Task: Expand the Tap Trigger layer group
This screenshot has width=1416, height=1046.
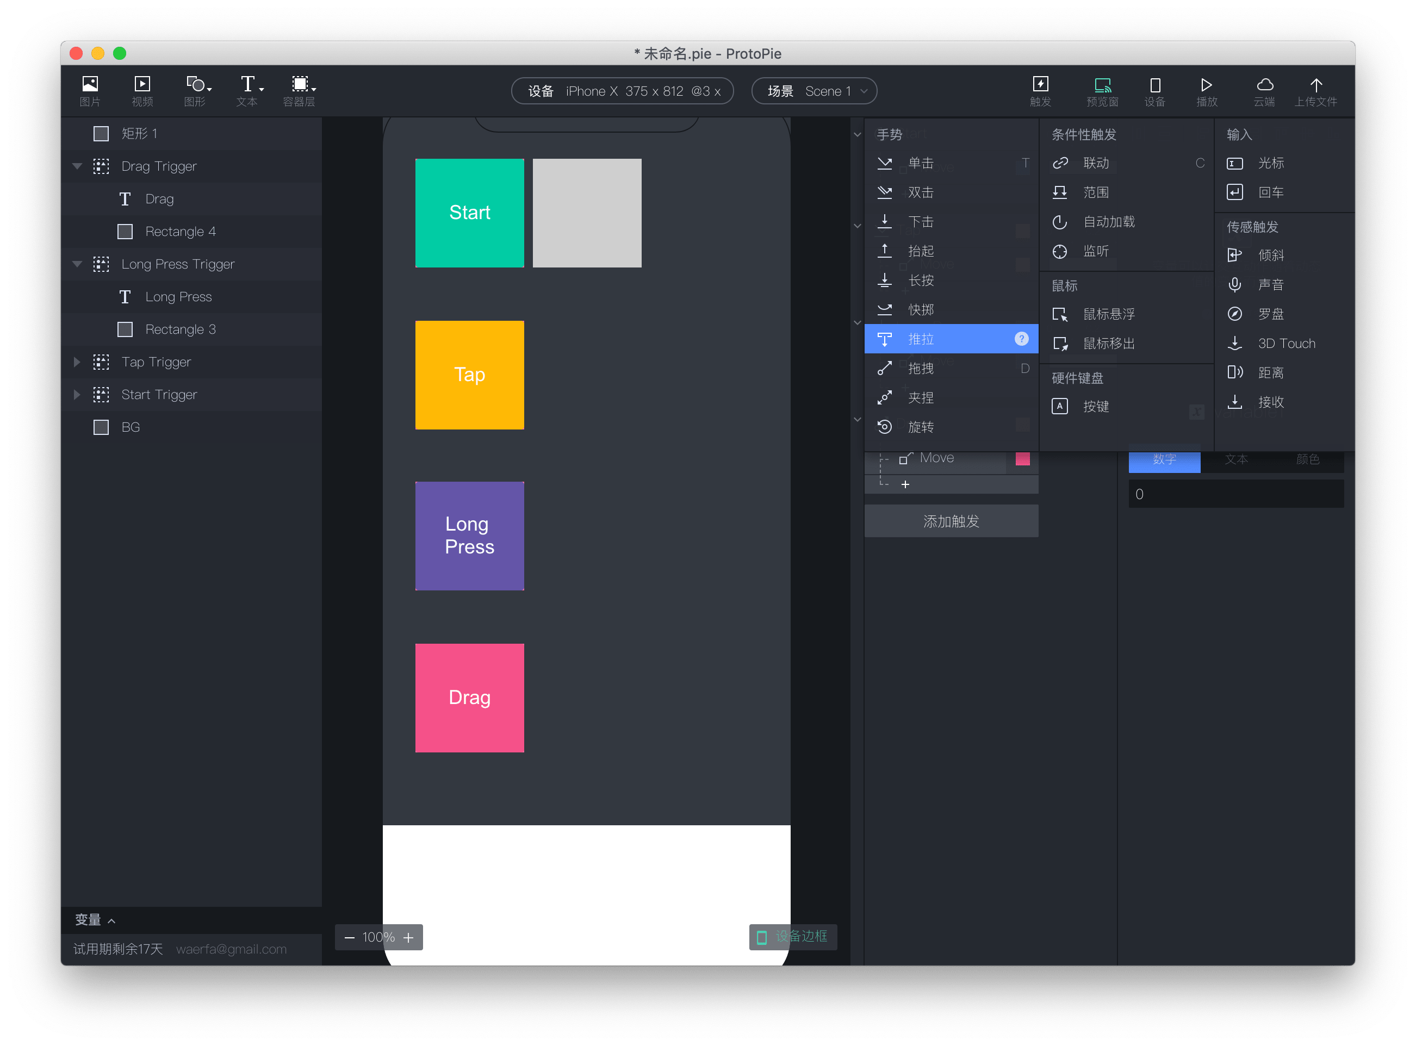Action: [x=77, y=362]
